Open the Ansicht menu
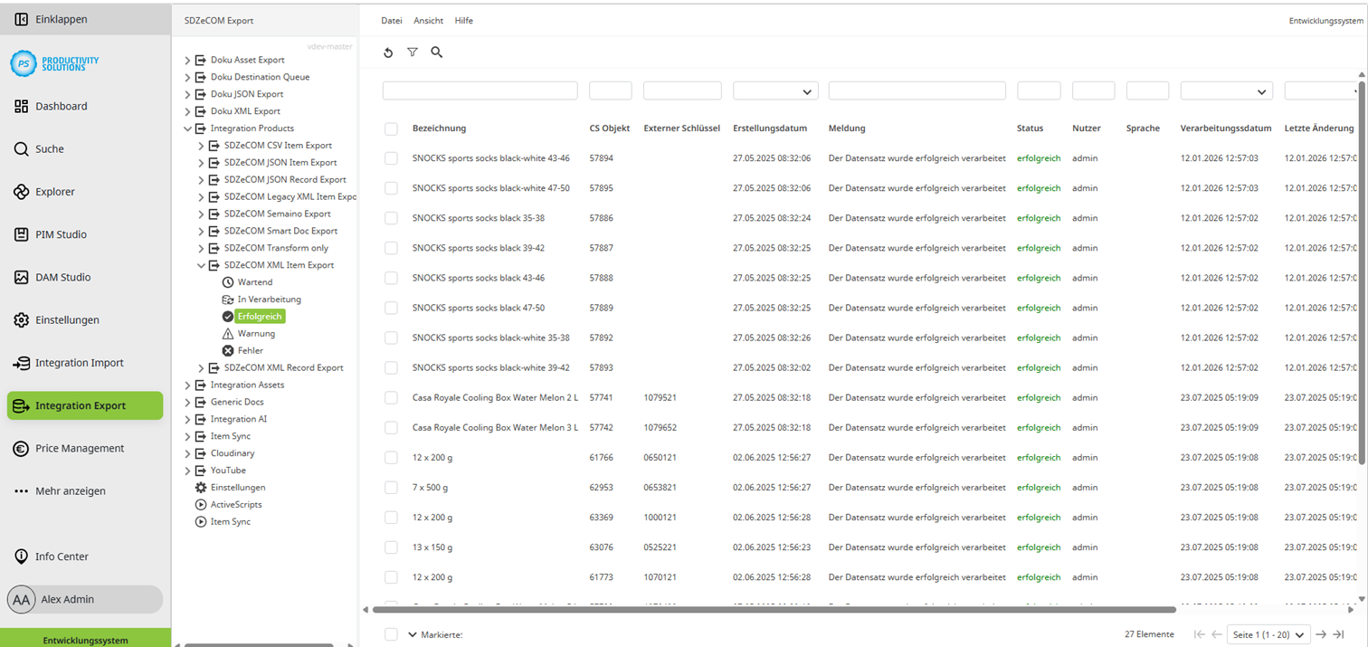 [x=428, y=20]
